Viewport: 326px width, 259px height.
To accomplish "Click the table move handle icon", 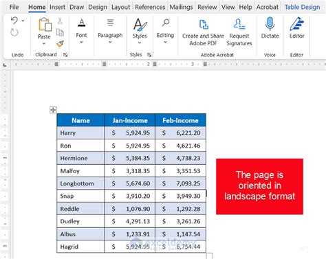I will (x=53, y=110).
